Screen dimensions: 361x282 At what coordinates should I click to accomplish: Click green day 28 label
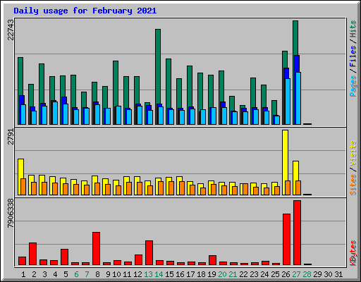click(x=307, y=274)
